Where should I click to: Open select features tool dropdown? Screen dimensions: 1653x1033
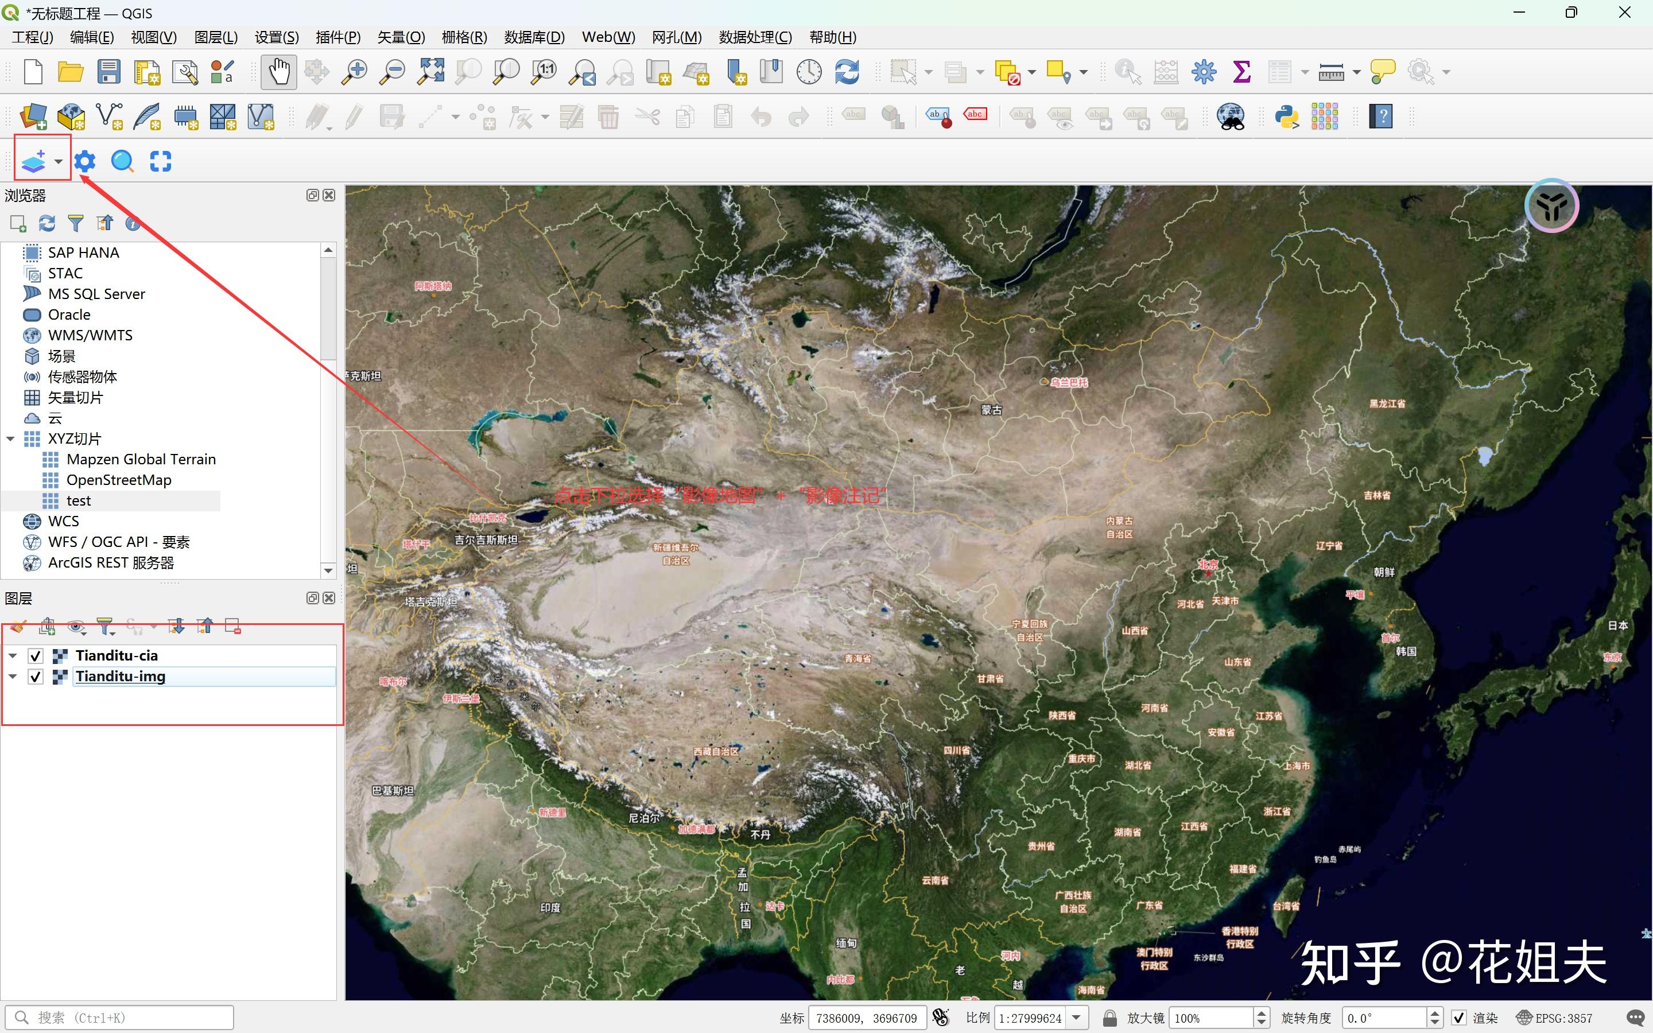coord(929,72)
